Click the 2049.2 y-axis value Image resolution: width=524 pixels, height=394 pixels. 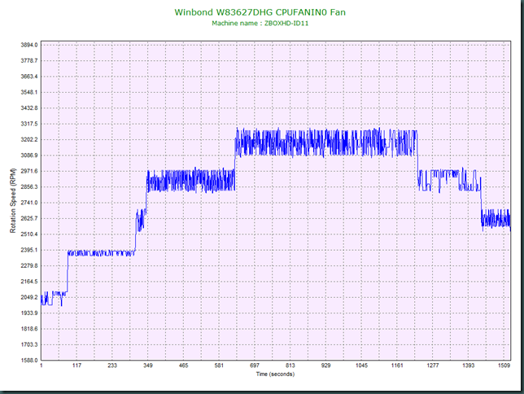tap(29, 297)
